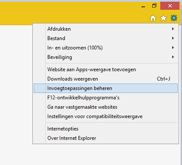The image size is (182, 165).
Task: Select Invoegtoepassingen beheren
Action: point(106,88)
